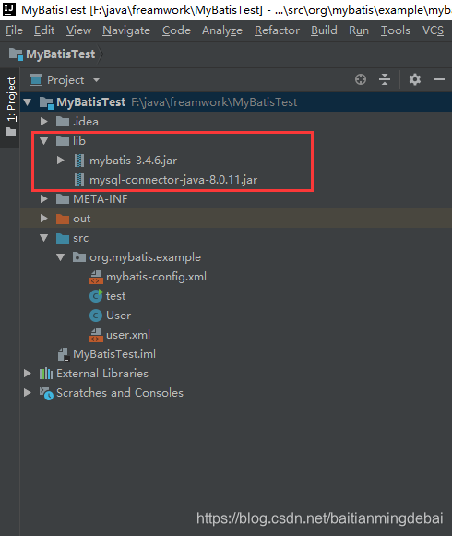Viewport: 452px width, 536px height.
Task: Open the Build menu
Action: coord(324,30)
